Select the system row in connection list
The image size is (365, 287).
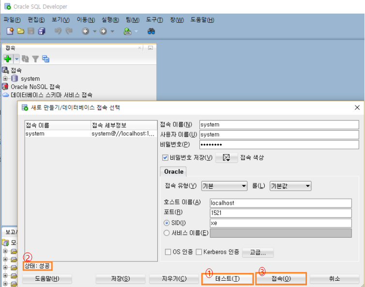pyautogui.click(x=91, y=134)
